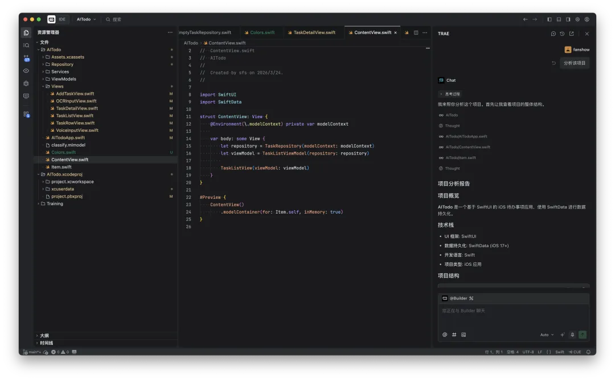Close the ContentView.swift tab

(x=395, y=33)
